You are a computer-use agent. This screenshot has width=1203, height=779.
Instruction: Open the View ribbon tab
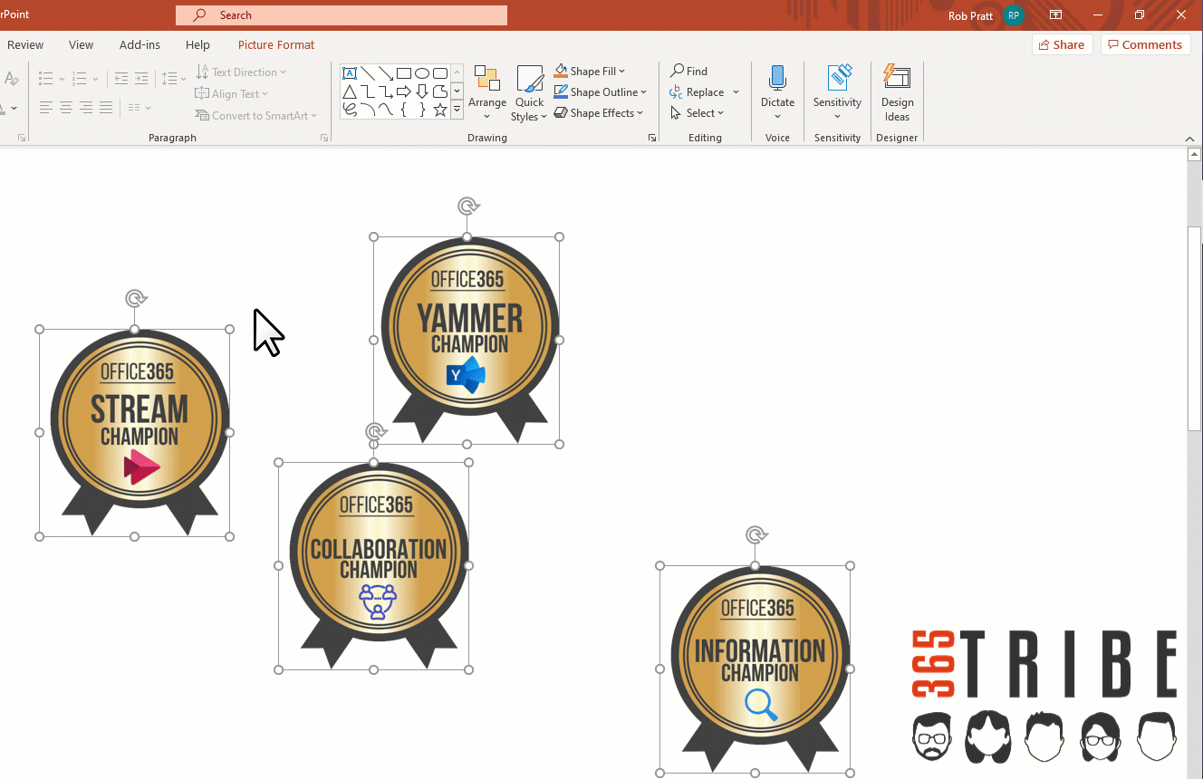pos(81,44)
